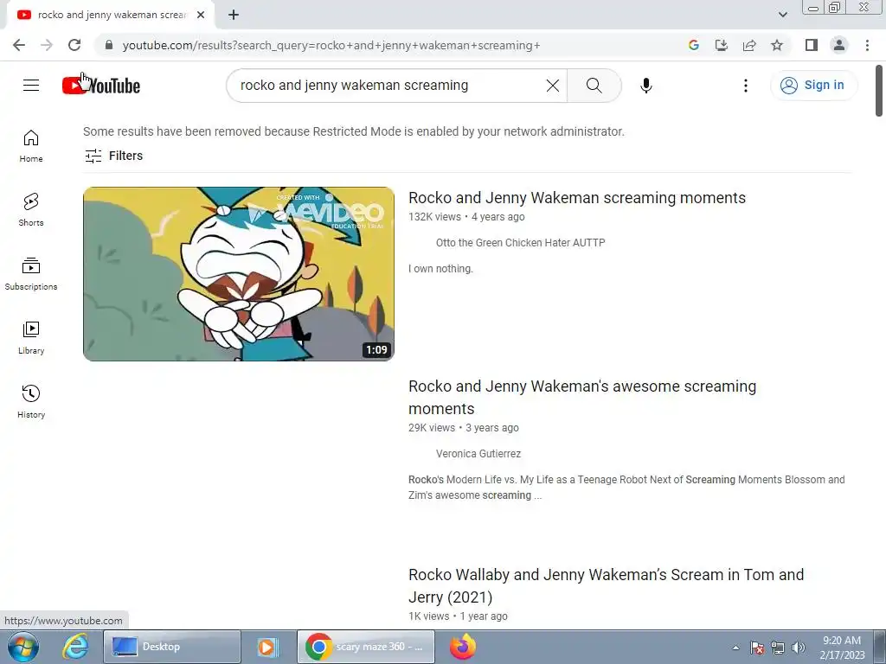Screen dimensions: 886x664
Task: Open Otto the Green Chicken Hater AUTTP channel
Action: point(520,243)
